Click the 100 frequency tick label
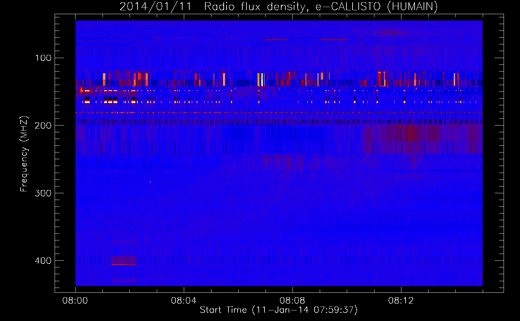 (x=43, y=58)
